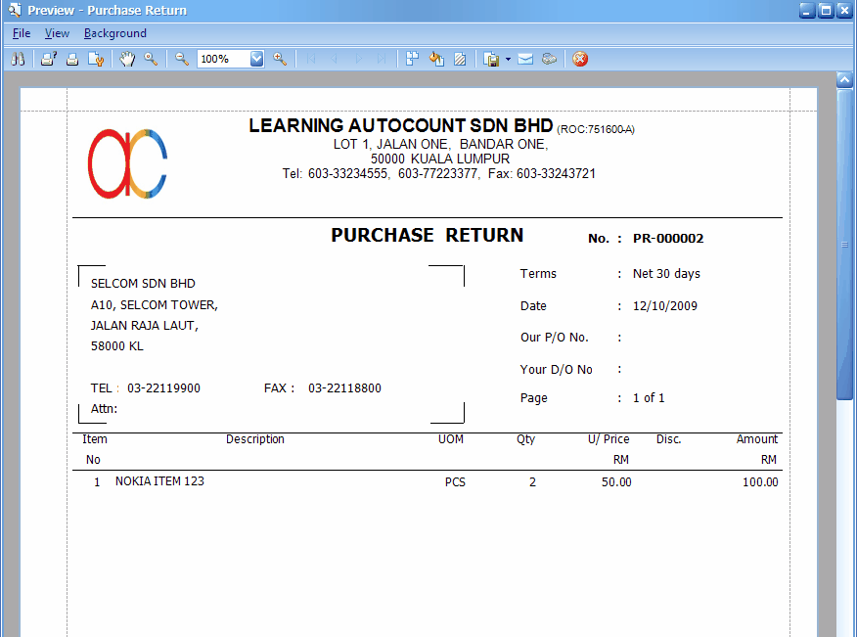
Task: Open the export format dropdown arrow
Action: tap(506, 59)
